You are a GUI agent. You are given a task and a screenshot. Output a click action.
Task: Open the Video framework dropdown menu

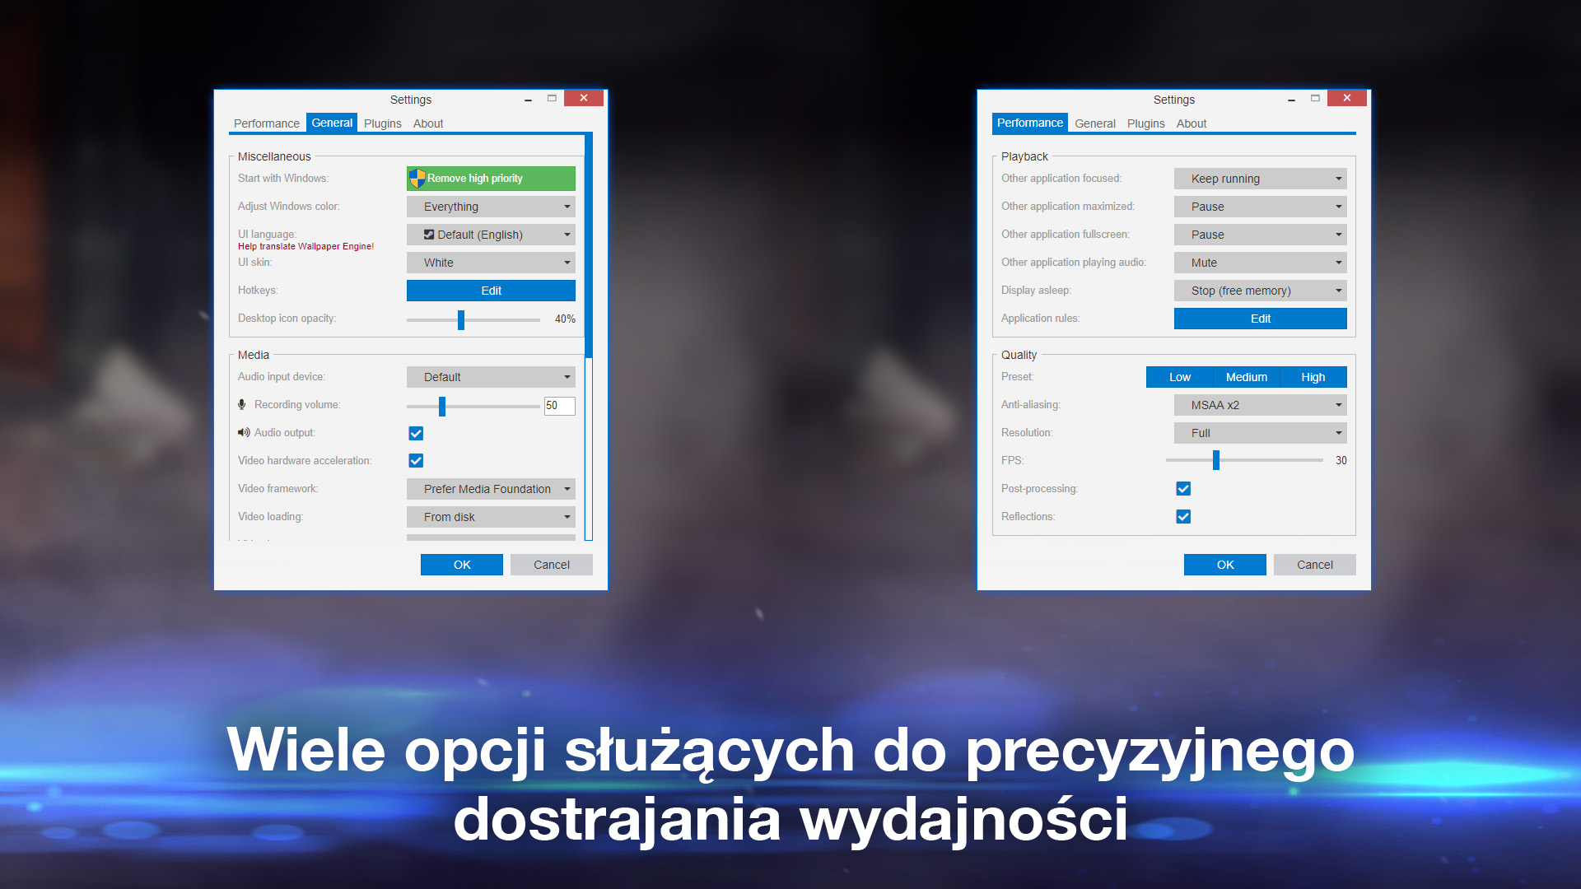492,488
